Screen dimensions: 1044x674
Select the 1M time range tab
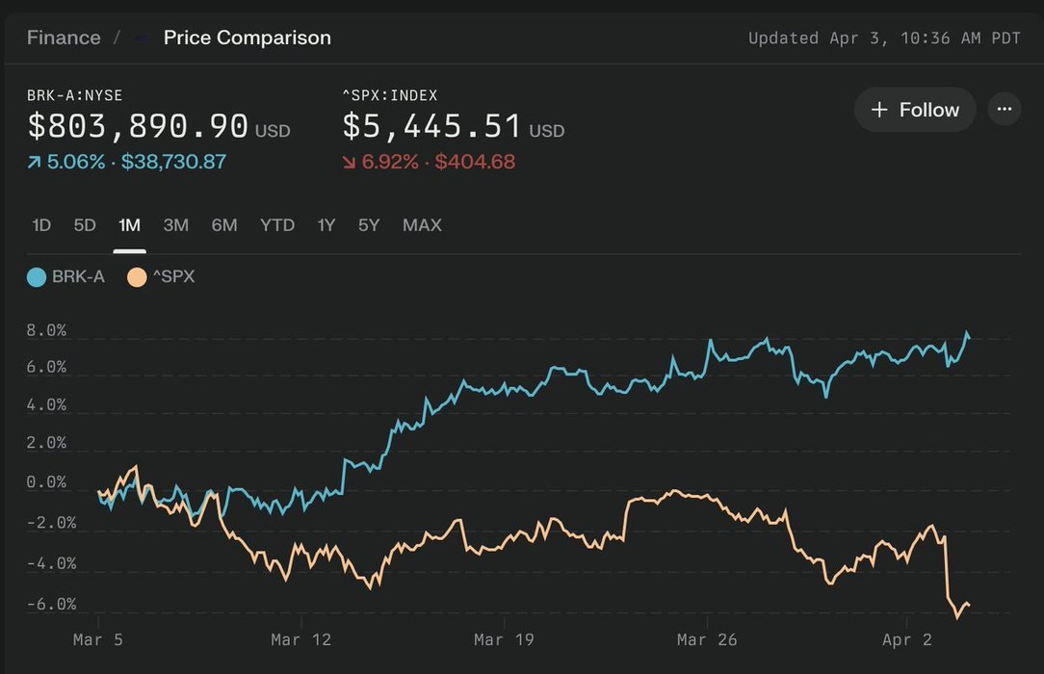(x=129, y=225)
